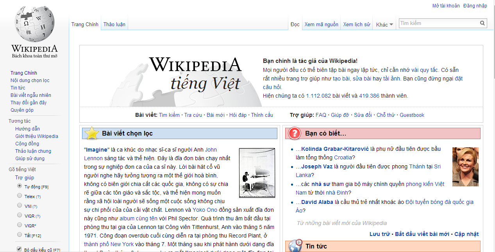Switch to the Trang Chính tab
The width and height of the screenshot is (495, 252).
click(85, 24)
